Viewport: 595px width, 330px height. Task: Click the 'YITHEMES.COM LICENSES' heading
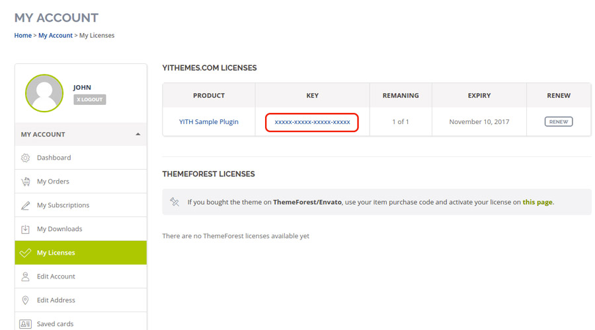click(210, 68)
